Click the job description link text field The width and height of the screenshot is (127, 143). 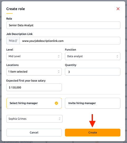[70, 41]
